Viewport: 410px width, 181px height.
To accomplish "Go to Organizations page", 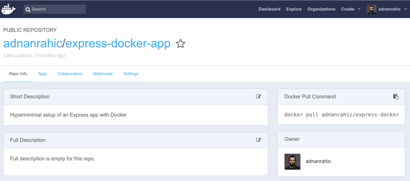I will (x=321, y=9).
